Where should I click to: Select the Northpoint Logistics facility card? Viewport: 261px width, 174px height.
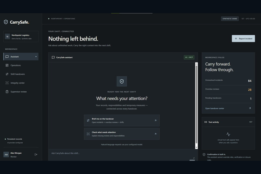pos(21,37)
